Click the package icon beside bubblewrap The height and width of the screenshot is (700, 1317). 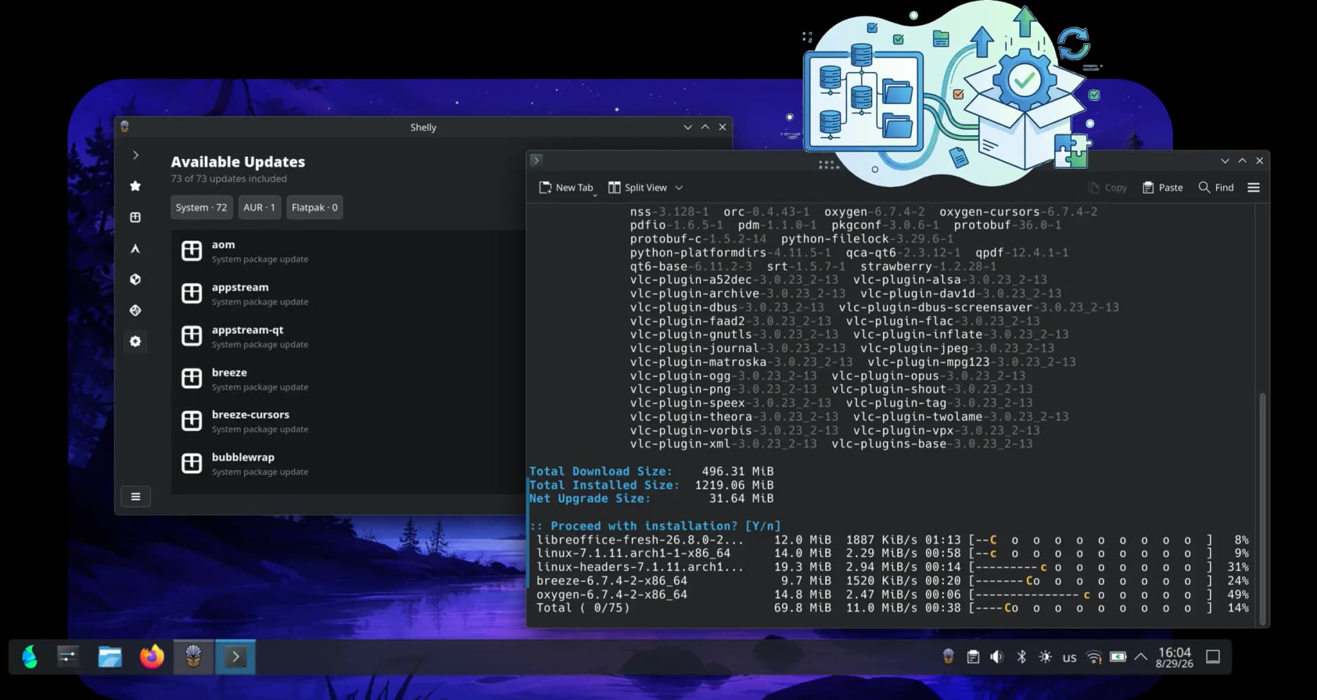point(191,463)
